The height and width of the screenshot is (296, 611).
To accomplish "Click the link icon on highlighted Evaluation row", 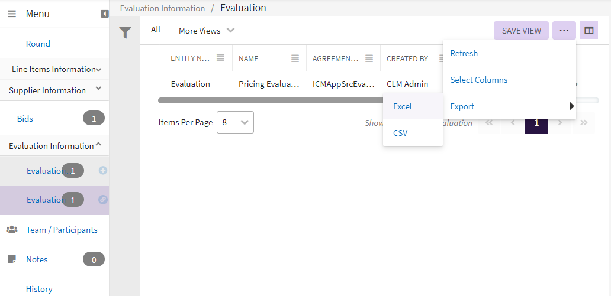I will 103,200.
